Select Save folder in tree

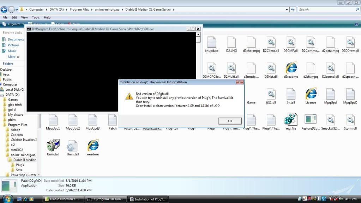(19, 170)
